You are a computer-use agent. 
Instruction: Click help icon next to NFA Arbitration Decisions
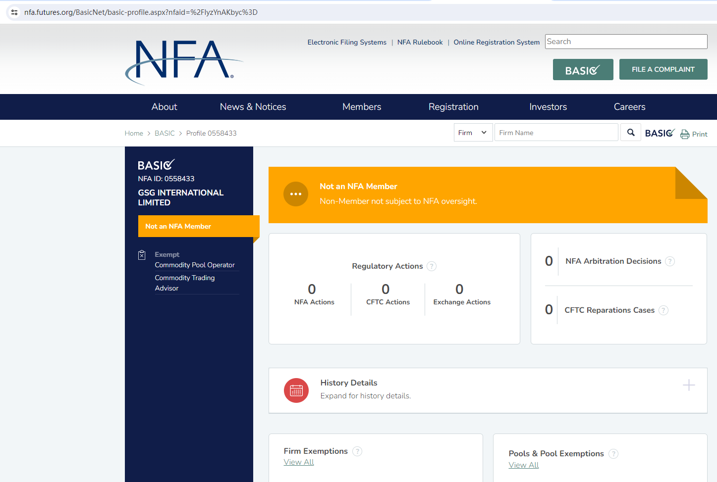[670, 261]
